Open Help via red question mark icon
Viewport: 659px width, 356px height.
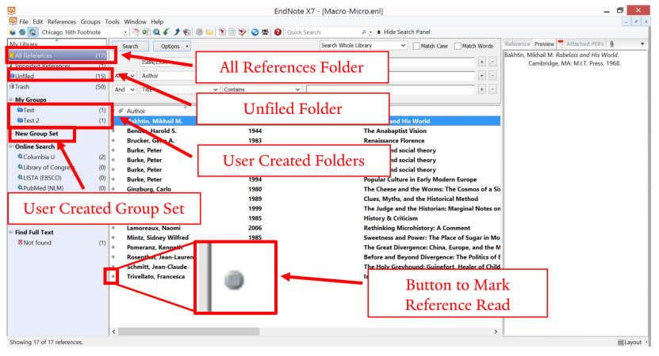278,32
